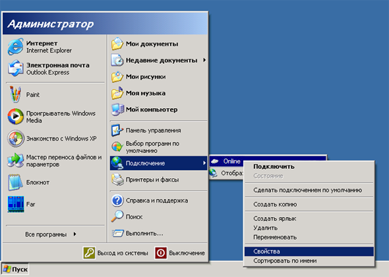The image size is (389, 277).
Task: Click Принтеры и факсы label
Action: (x=152, y=179)
